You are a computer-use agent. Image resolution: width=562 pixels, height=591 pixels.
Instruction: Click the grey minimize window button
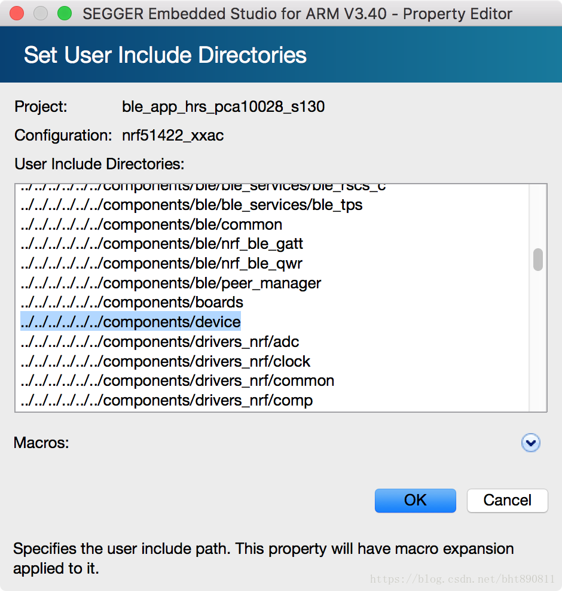pyautogui.click(x=41, y=13)
